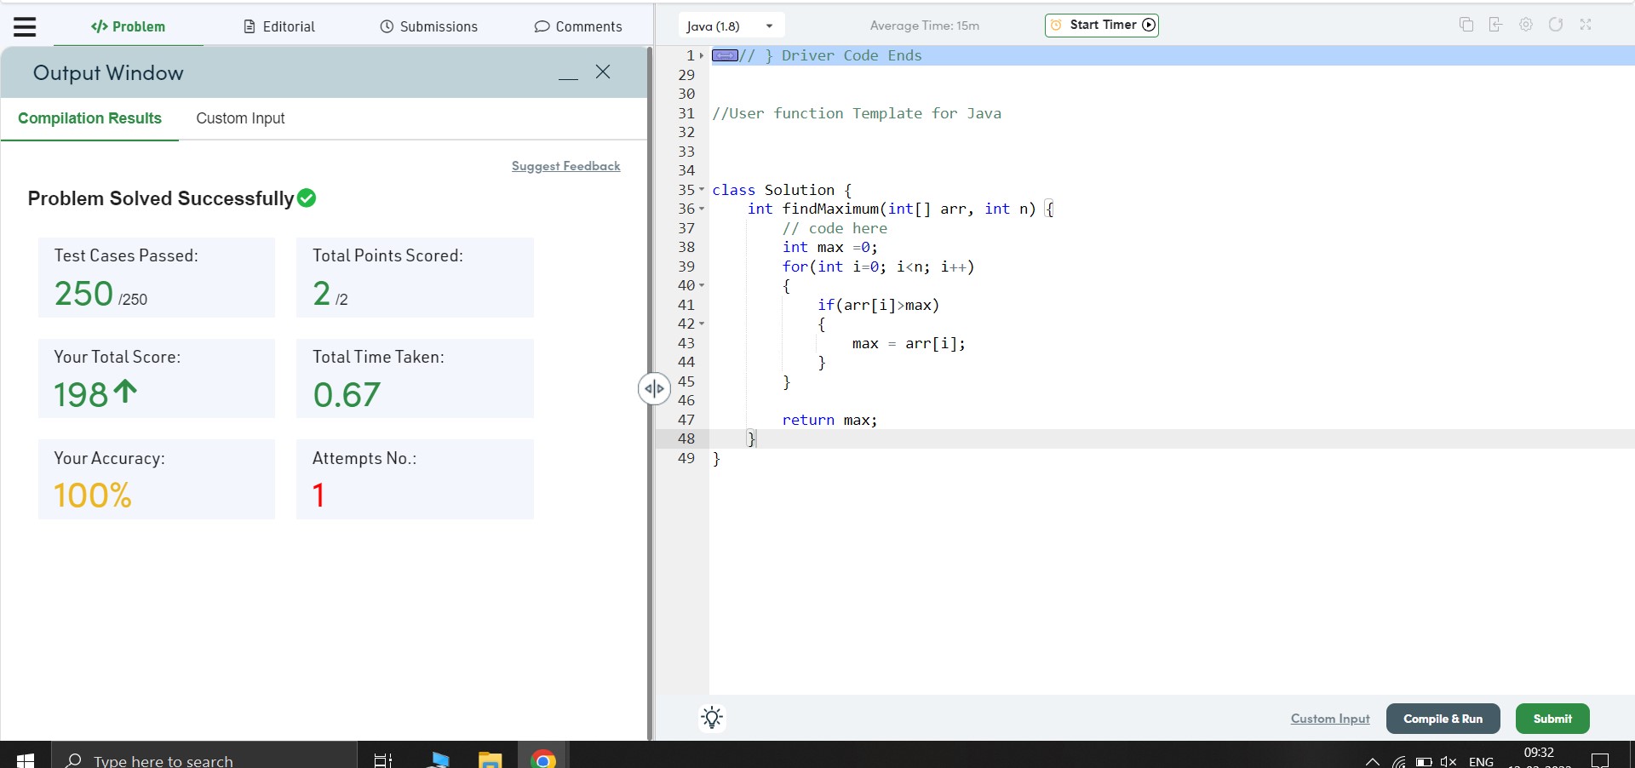The height and width of the screenshot is (768, 1635).
Task: Click the Suggest Feedback link
Action: click(x=565, y=166)
